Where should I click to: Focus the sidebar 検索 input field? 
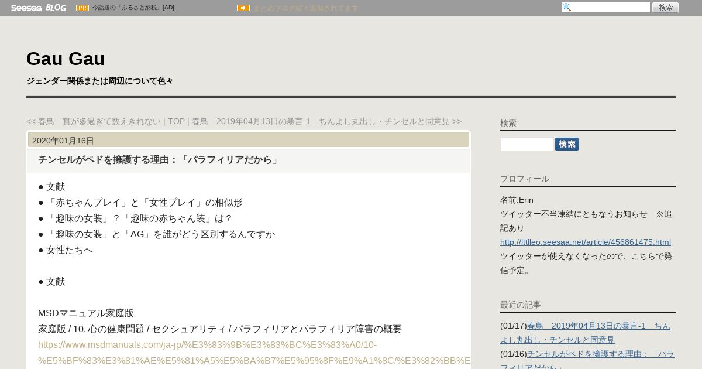click(526, 144)
